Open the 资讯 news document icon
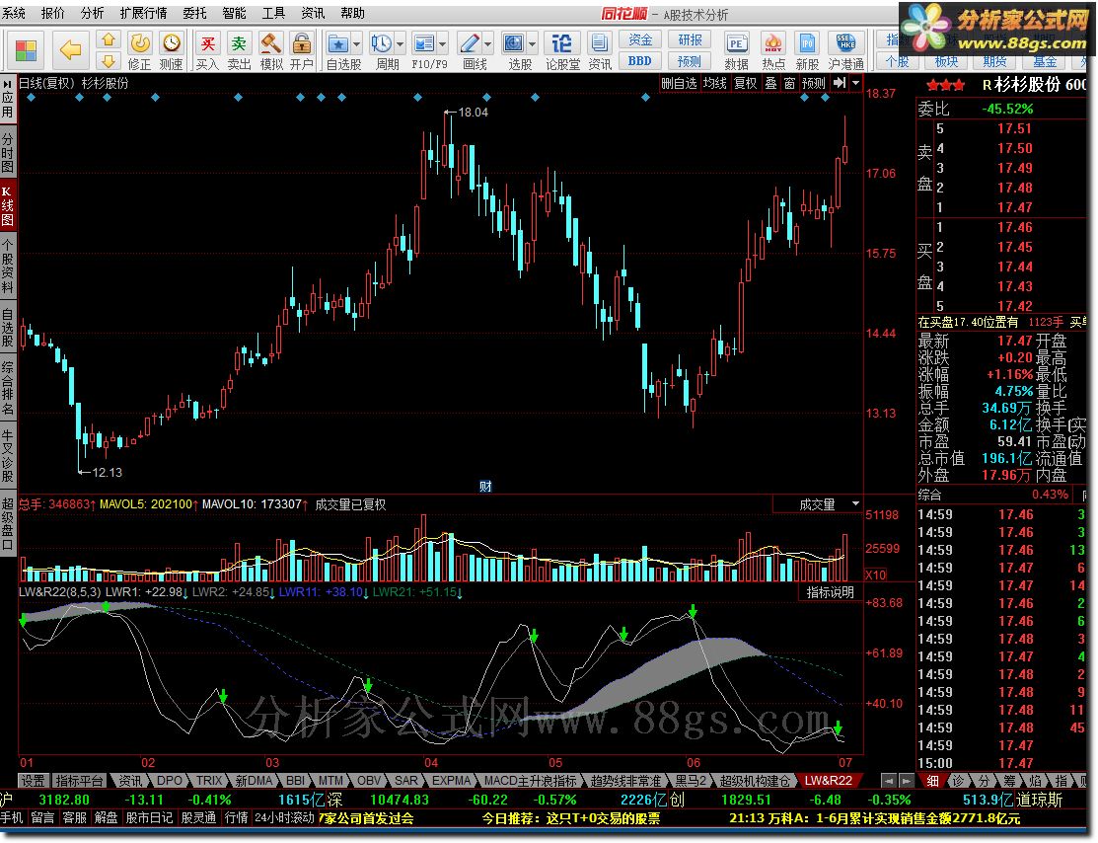The width and height of the screenshot is (1098, 843). pos(600,43)
